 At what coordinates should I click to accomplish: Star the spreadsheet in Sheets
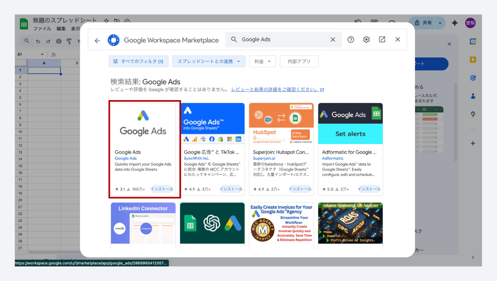(106, 21)
